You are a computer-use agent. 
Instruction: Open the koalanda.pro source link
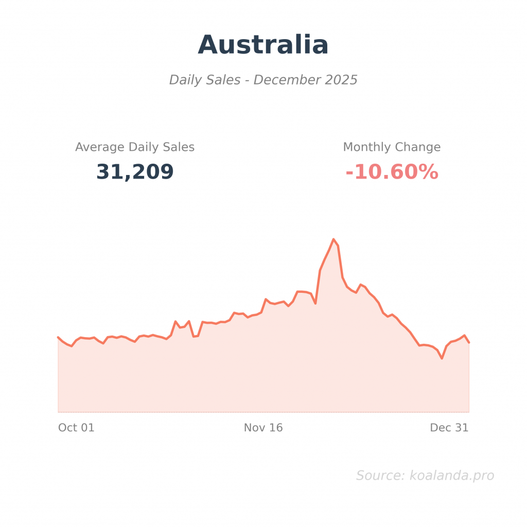coord(451,476)
